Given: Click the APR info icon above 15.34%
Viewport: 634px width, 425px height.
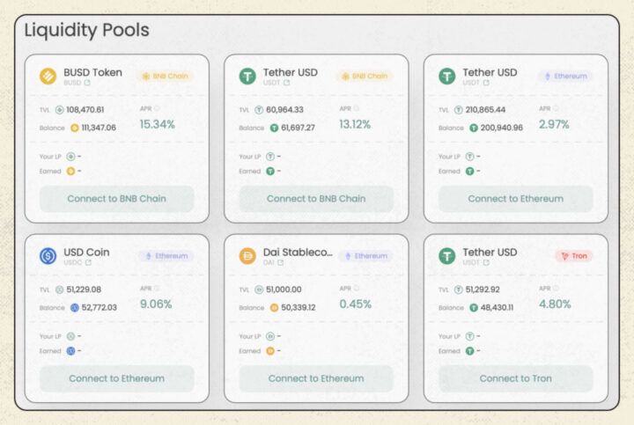Looking at the screenshot, I should point(157,108).
